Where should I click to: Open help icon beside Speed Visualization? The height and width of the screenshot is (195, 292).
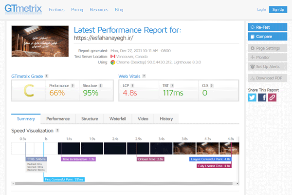(x=58, y=131)
